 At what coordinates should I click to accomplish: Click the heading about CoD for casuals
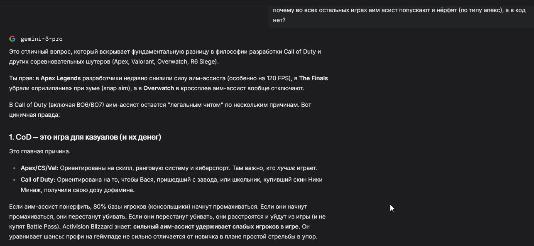point(85,137)
